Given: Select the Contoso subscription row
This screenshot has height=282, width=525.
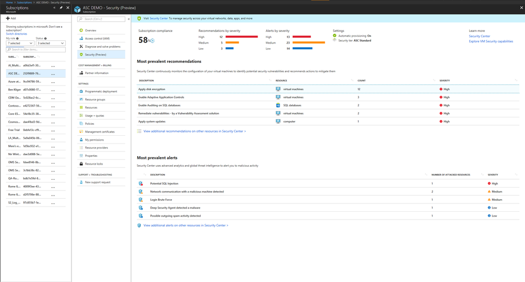Looking at the screenshot, I should coord(36,106).
